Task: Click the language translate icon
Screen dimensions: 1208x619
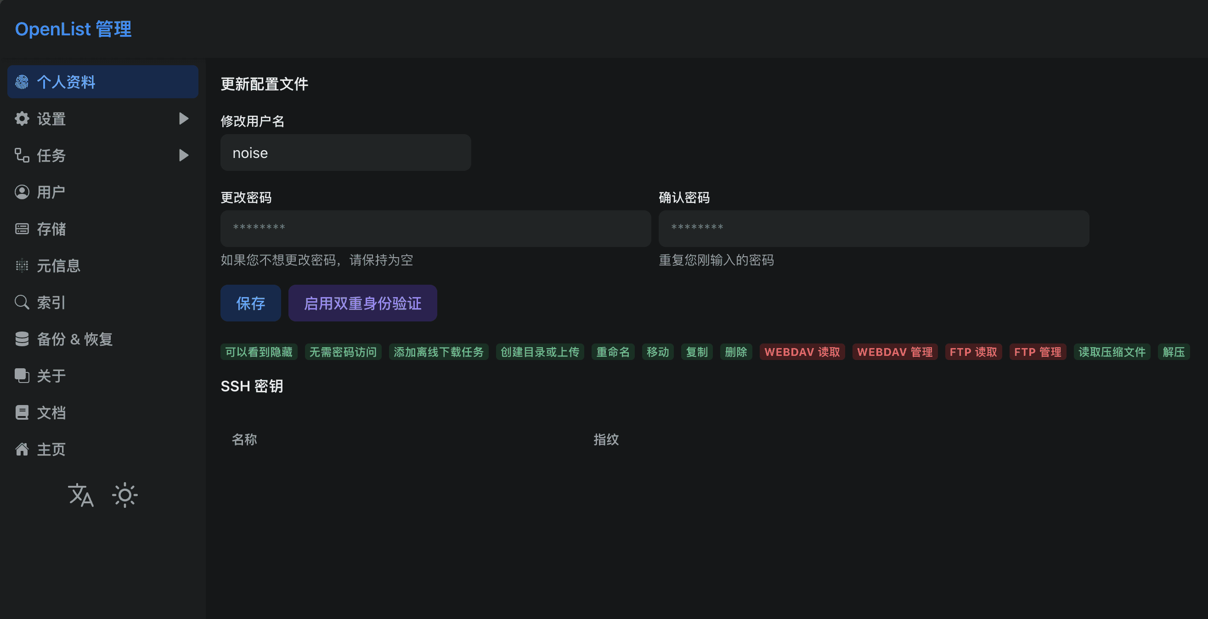Action: tap(81, 495)
